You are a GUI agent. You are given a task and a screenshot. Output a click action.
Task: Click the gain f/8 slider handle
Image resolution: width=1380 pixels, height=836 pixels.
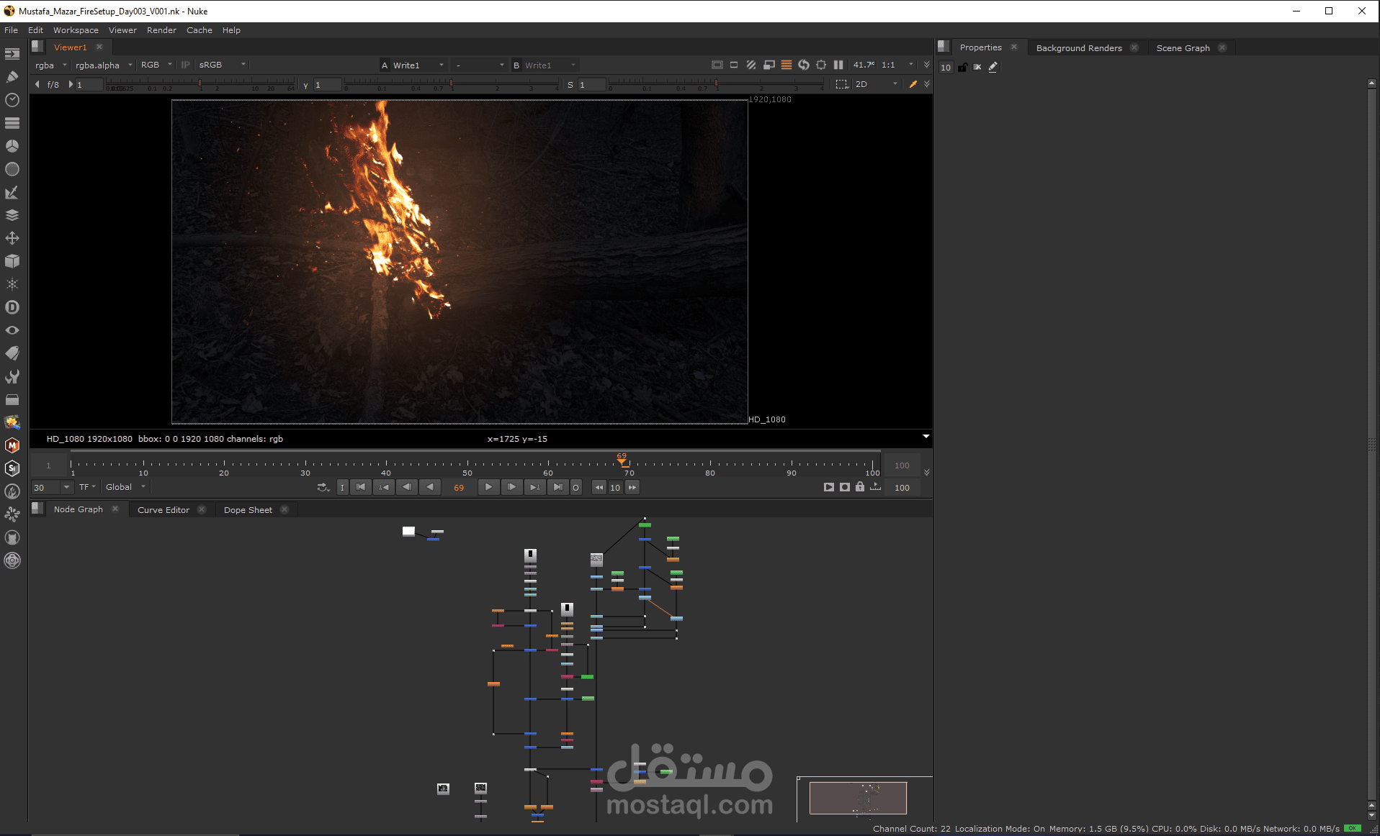pos(200,84)
